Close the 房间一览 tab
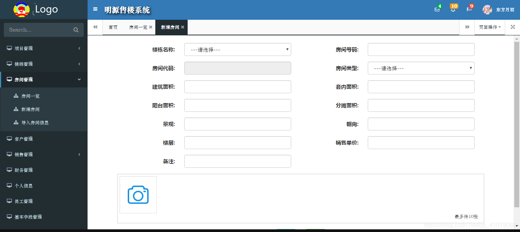The image size is (520, 232). click(151, 27)
